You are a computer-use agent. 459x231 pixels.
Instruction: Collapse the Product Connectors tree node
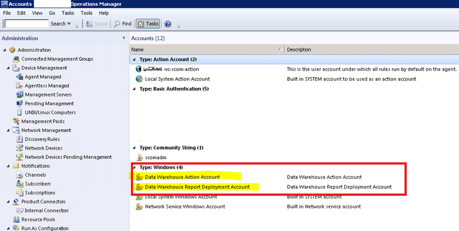[x=8, y=202]
